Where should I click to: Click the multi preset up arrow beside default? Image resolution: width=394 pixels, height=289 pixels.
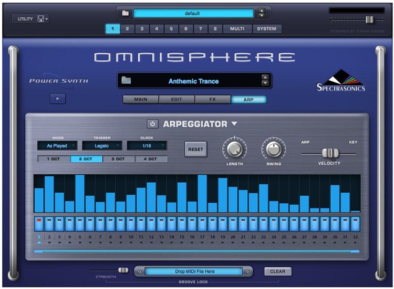point(262,11)
